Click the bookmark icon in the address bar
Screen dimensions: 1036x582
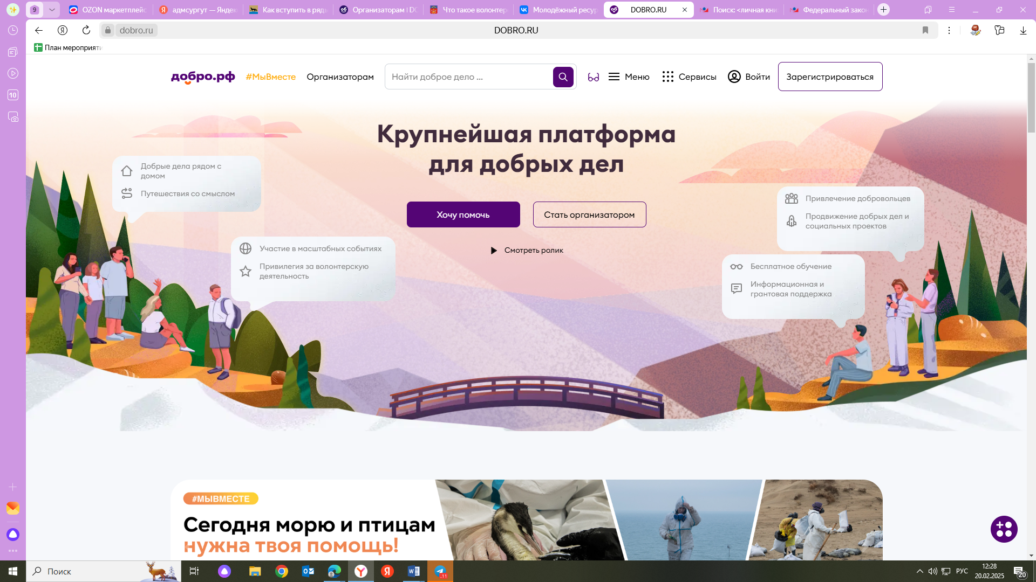tap(925, 30)
